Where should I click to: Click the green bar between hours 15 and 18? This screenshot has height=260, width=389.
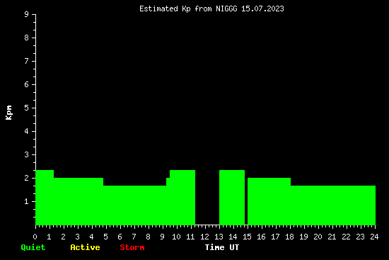(269, 202)
